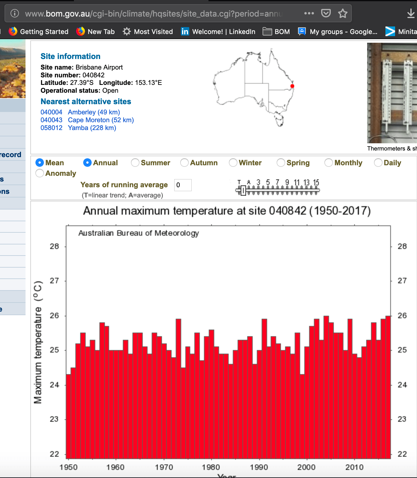417x478 pixels.
Task: Open the New Tab bookmark
Action: (96, 32)
